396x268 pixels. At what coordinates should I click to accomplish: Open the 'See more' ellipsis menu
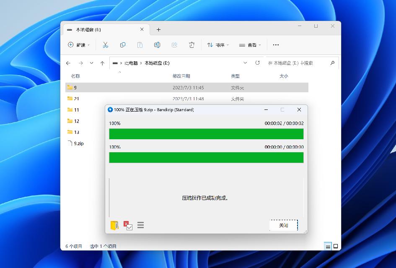coord(275,45)
